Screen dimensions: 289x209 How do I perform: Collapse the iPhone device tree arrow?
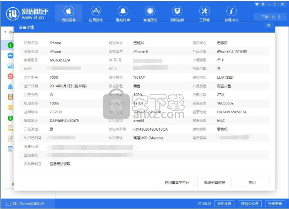tap(5, 32)
